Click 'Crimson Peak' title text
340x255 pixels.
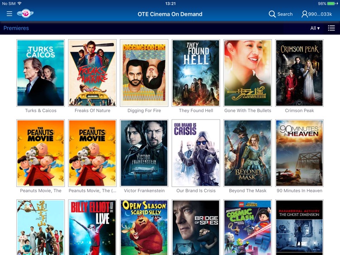pos(300,111)
